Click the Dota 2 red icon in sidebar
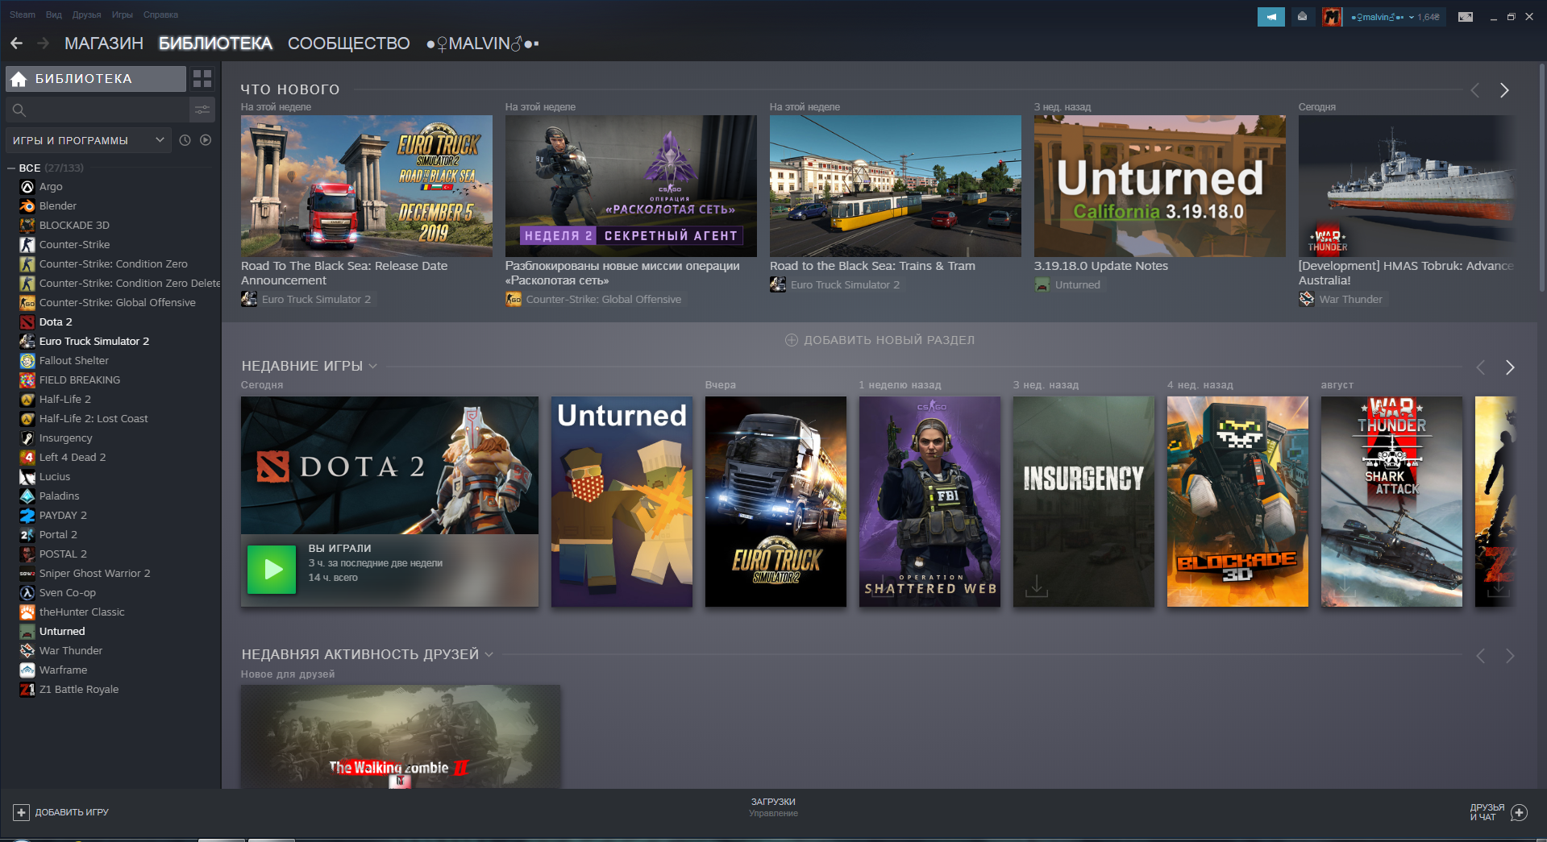The image size is (1547, 842). pyautogui.click(x=27, y=322)
